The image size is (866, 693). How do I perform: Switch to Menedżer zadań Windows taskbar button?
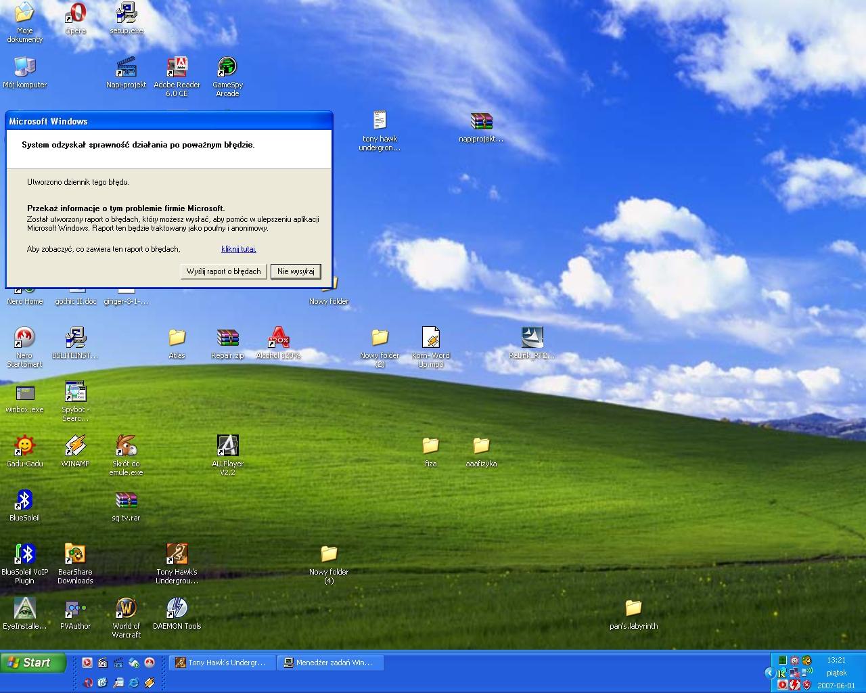[330, 663]
